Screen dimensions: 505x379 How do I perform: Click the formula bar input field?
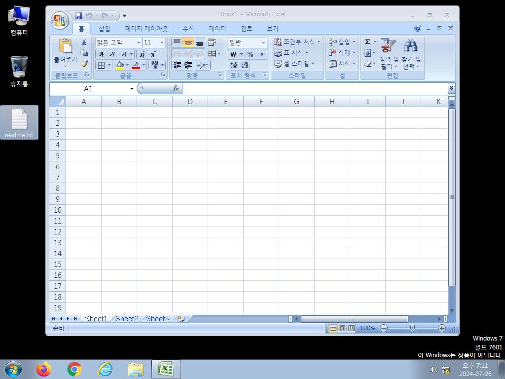pos(315,88)
